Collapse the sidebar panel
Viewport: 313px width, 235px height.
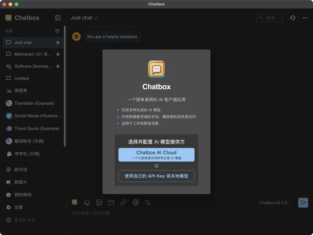coord(58,17)
